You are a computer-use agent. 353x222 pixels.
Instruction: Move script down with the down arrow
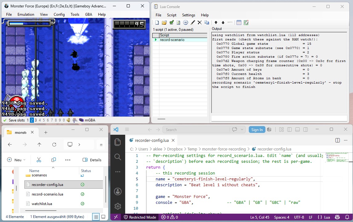223,23
